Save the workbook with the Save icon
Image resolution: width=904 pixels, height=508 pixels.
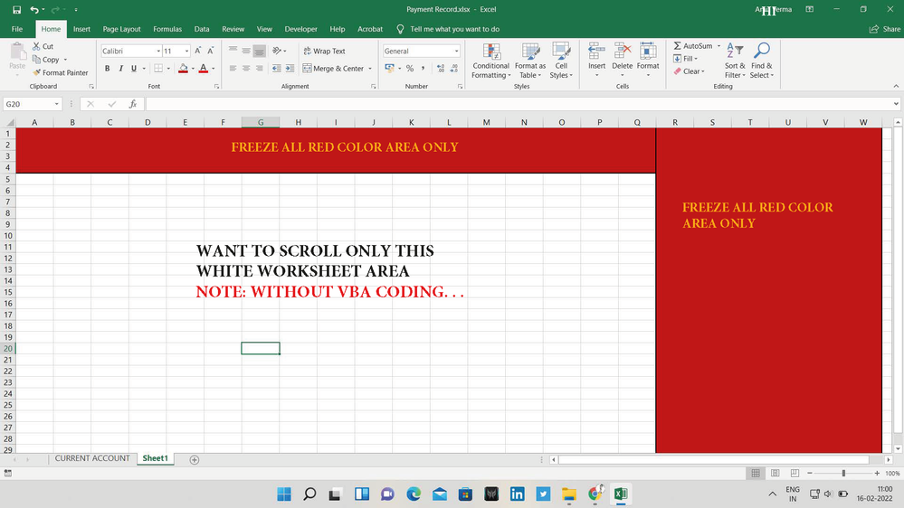coord(16,10)
